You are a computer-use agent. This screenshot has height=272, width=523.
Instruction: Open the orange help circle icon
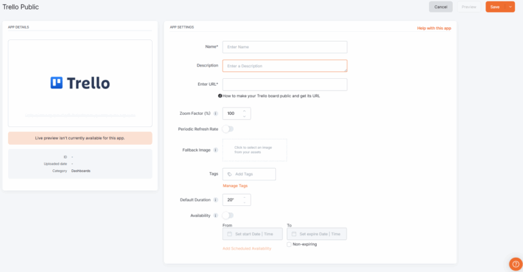coord(516,264)
